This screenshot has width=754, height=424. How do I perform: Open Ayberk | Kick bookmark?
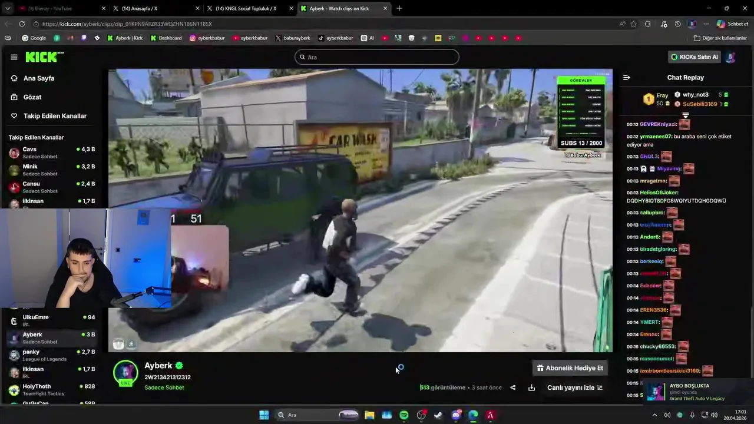pyautogui.click(x=125, y=38)
